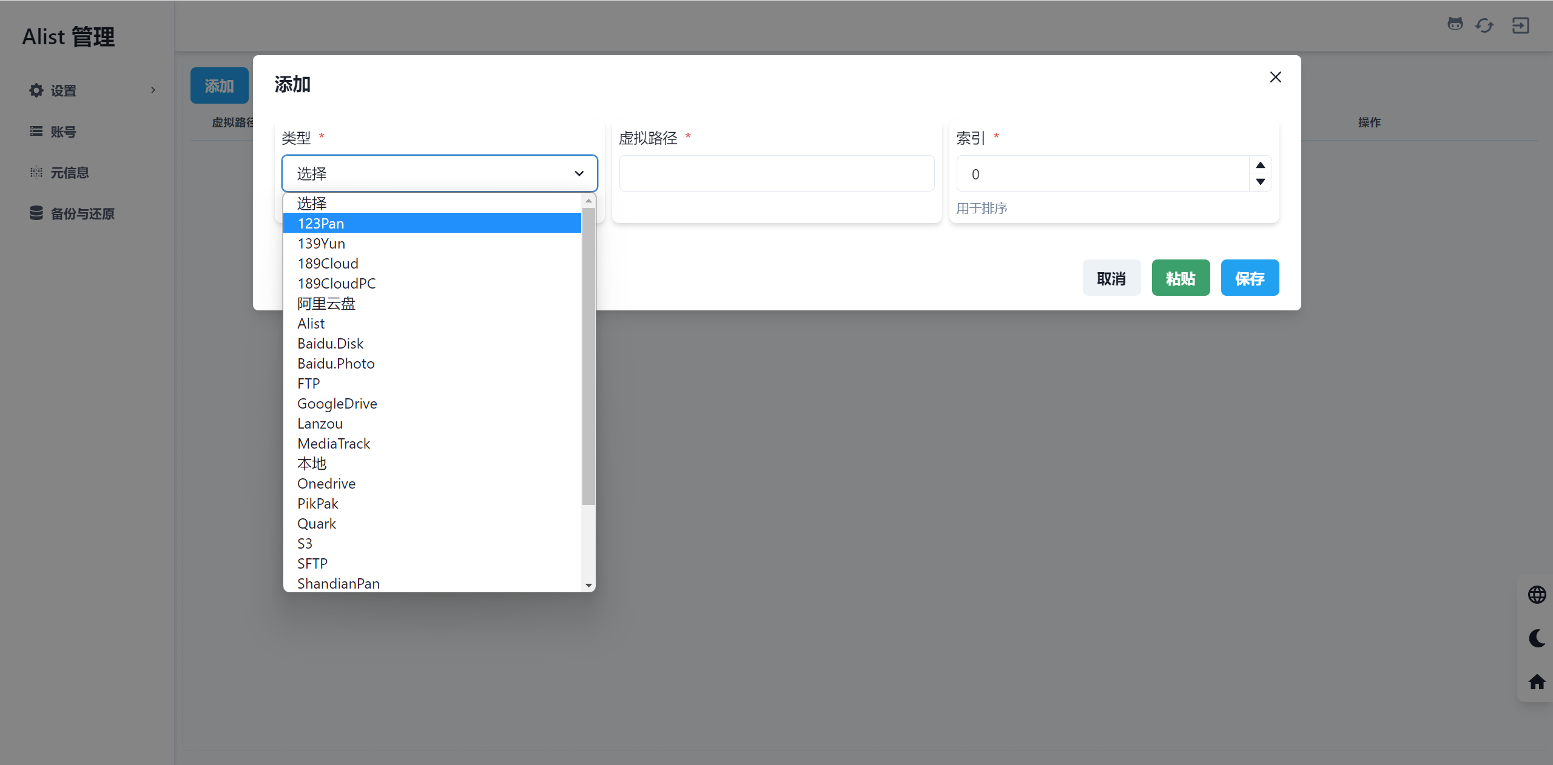Open language globe icon
1553x765 pixels.
pos(1537,595)
